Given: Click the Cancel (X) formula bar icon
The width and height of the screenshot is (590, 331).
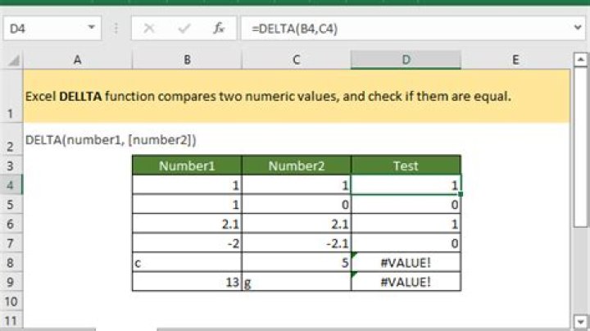Looking at the screenshot, I should [x=149, y=28].
